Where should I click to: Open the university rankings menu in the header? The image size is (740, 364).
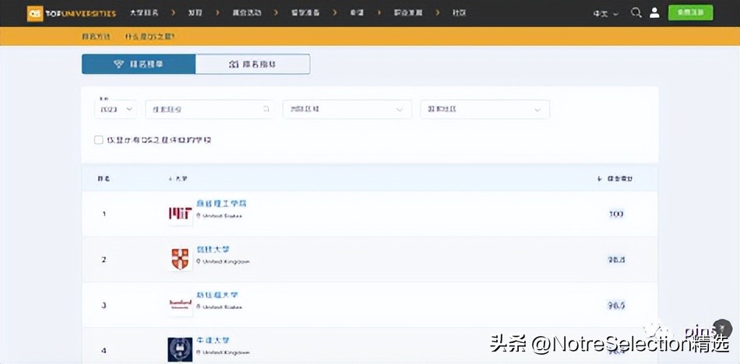[x=143, y=13]
